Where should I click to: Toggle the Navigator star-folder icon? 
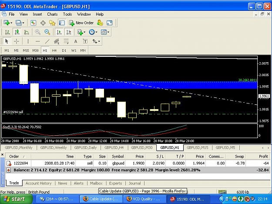pos(52,23)
